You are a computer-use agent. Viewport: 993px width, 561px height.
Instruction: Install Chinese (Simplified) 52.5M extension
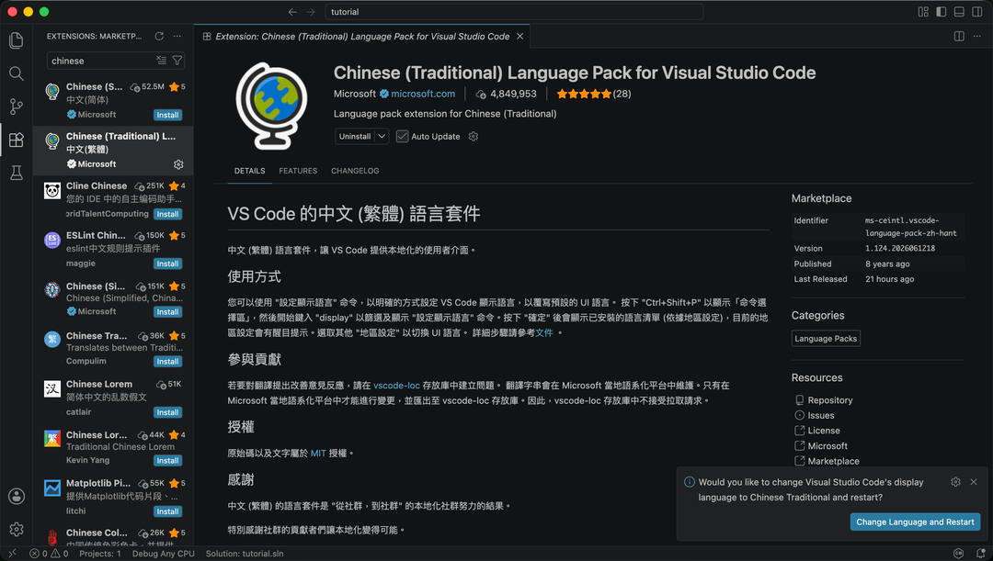click(x=168, y=115)
